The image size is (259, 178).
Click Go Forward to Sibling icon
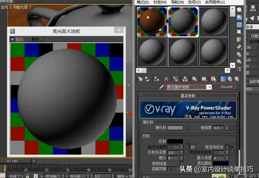(237, 79)
